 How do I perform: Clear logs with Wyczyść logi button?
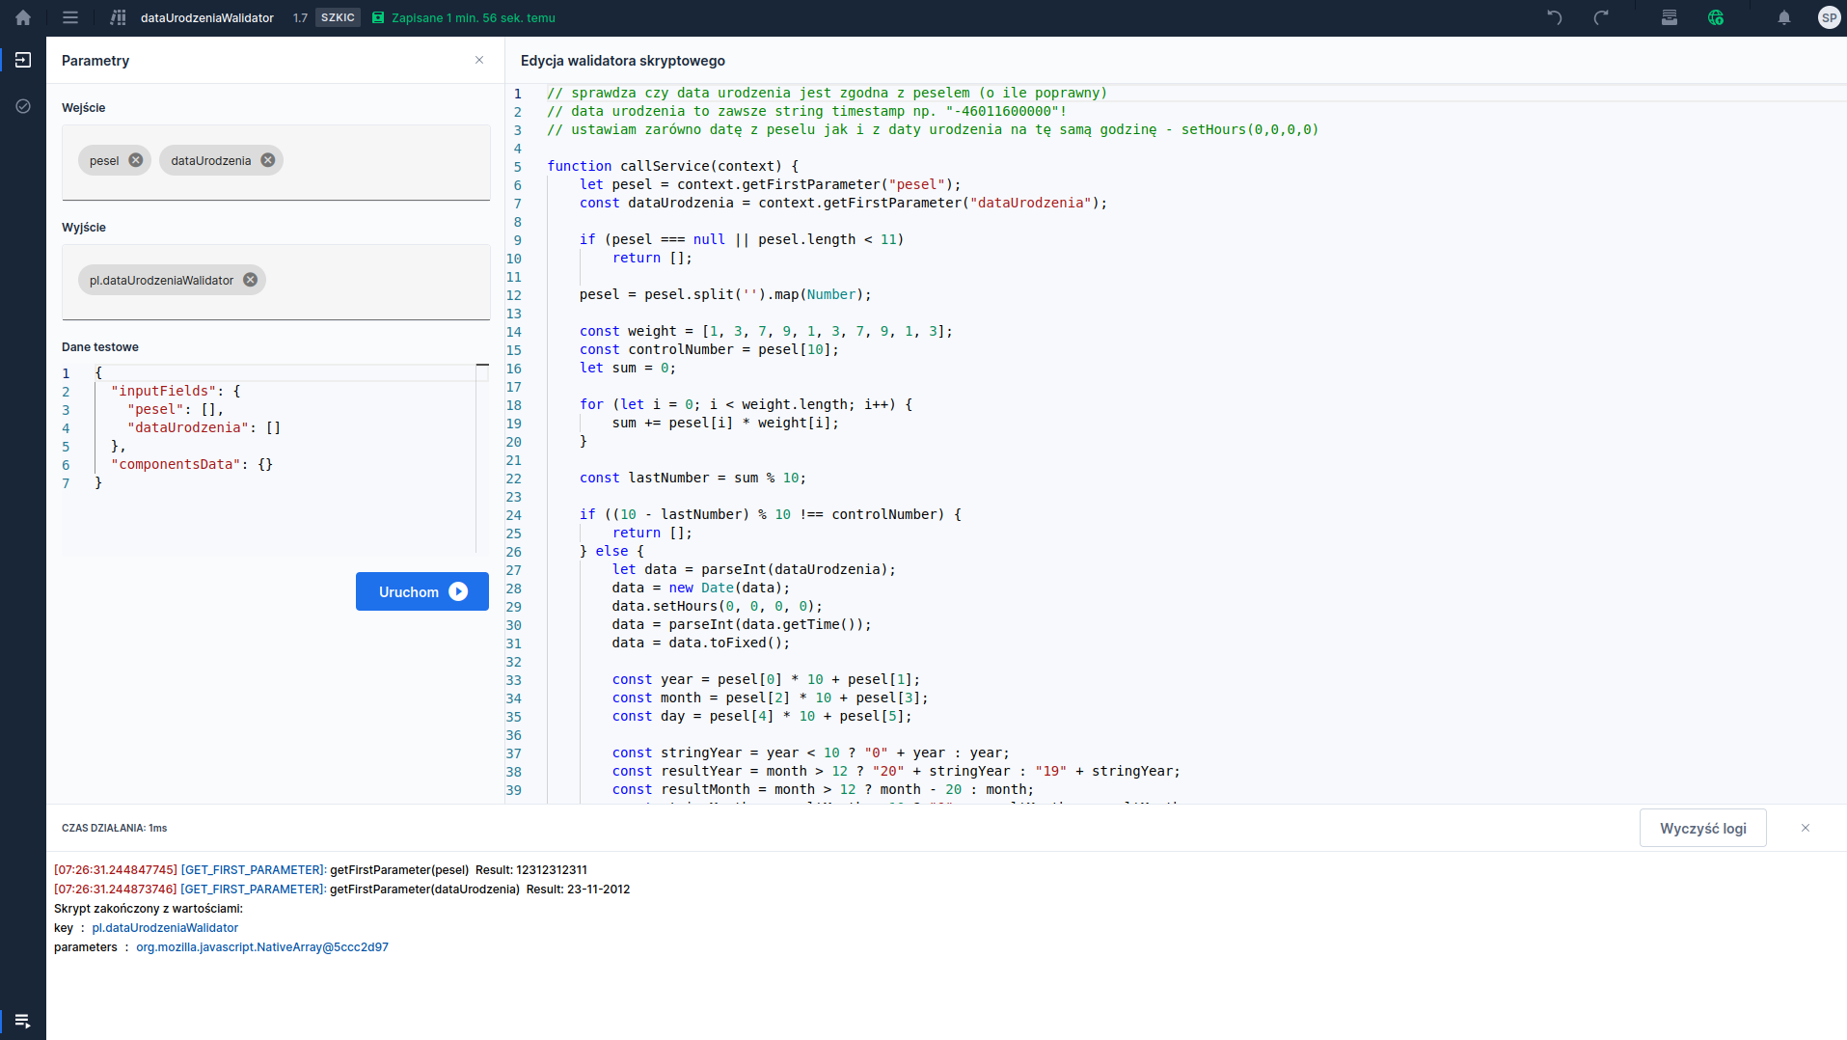click(1702, 828)
